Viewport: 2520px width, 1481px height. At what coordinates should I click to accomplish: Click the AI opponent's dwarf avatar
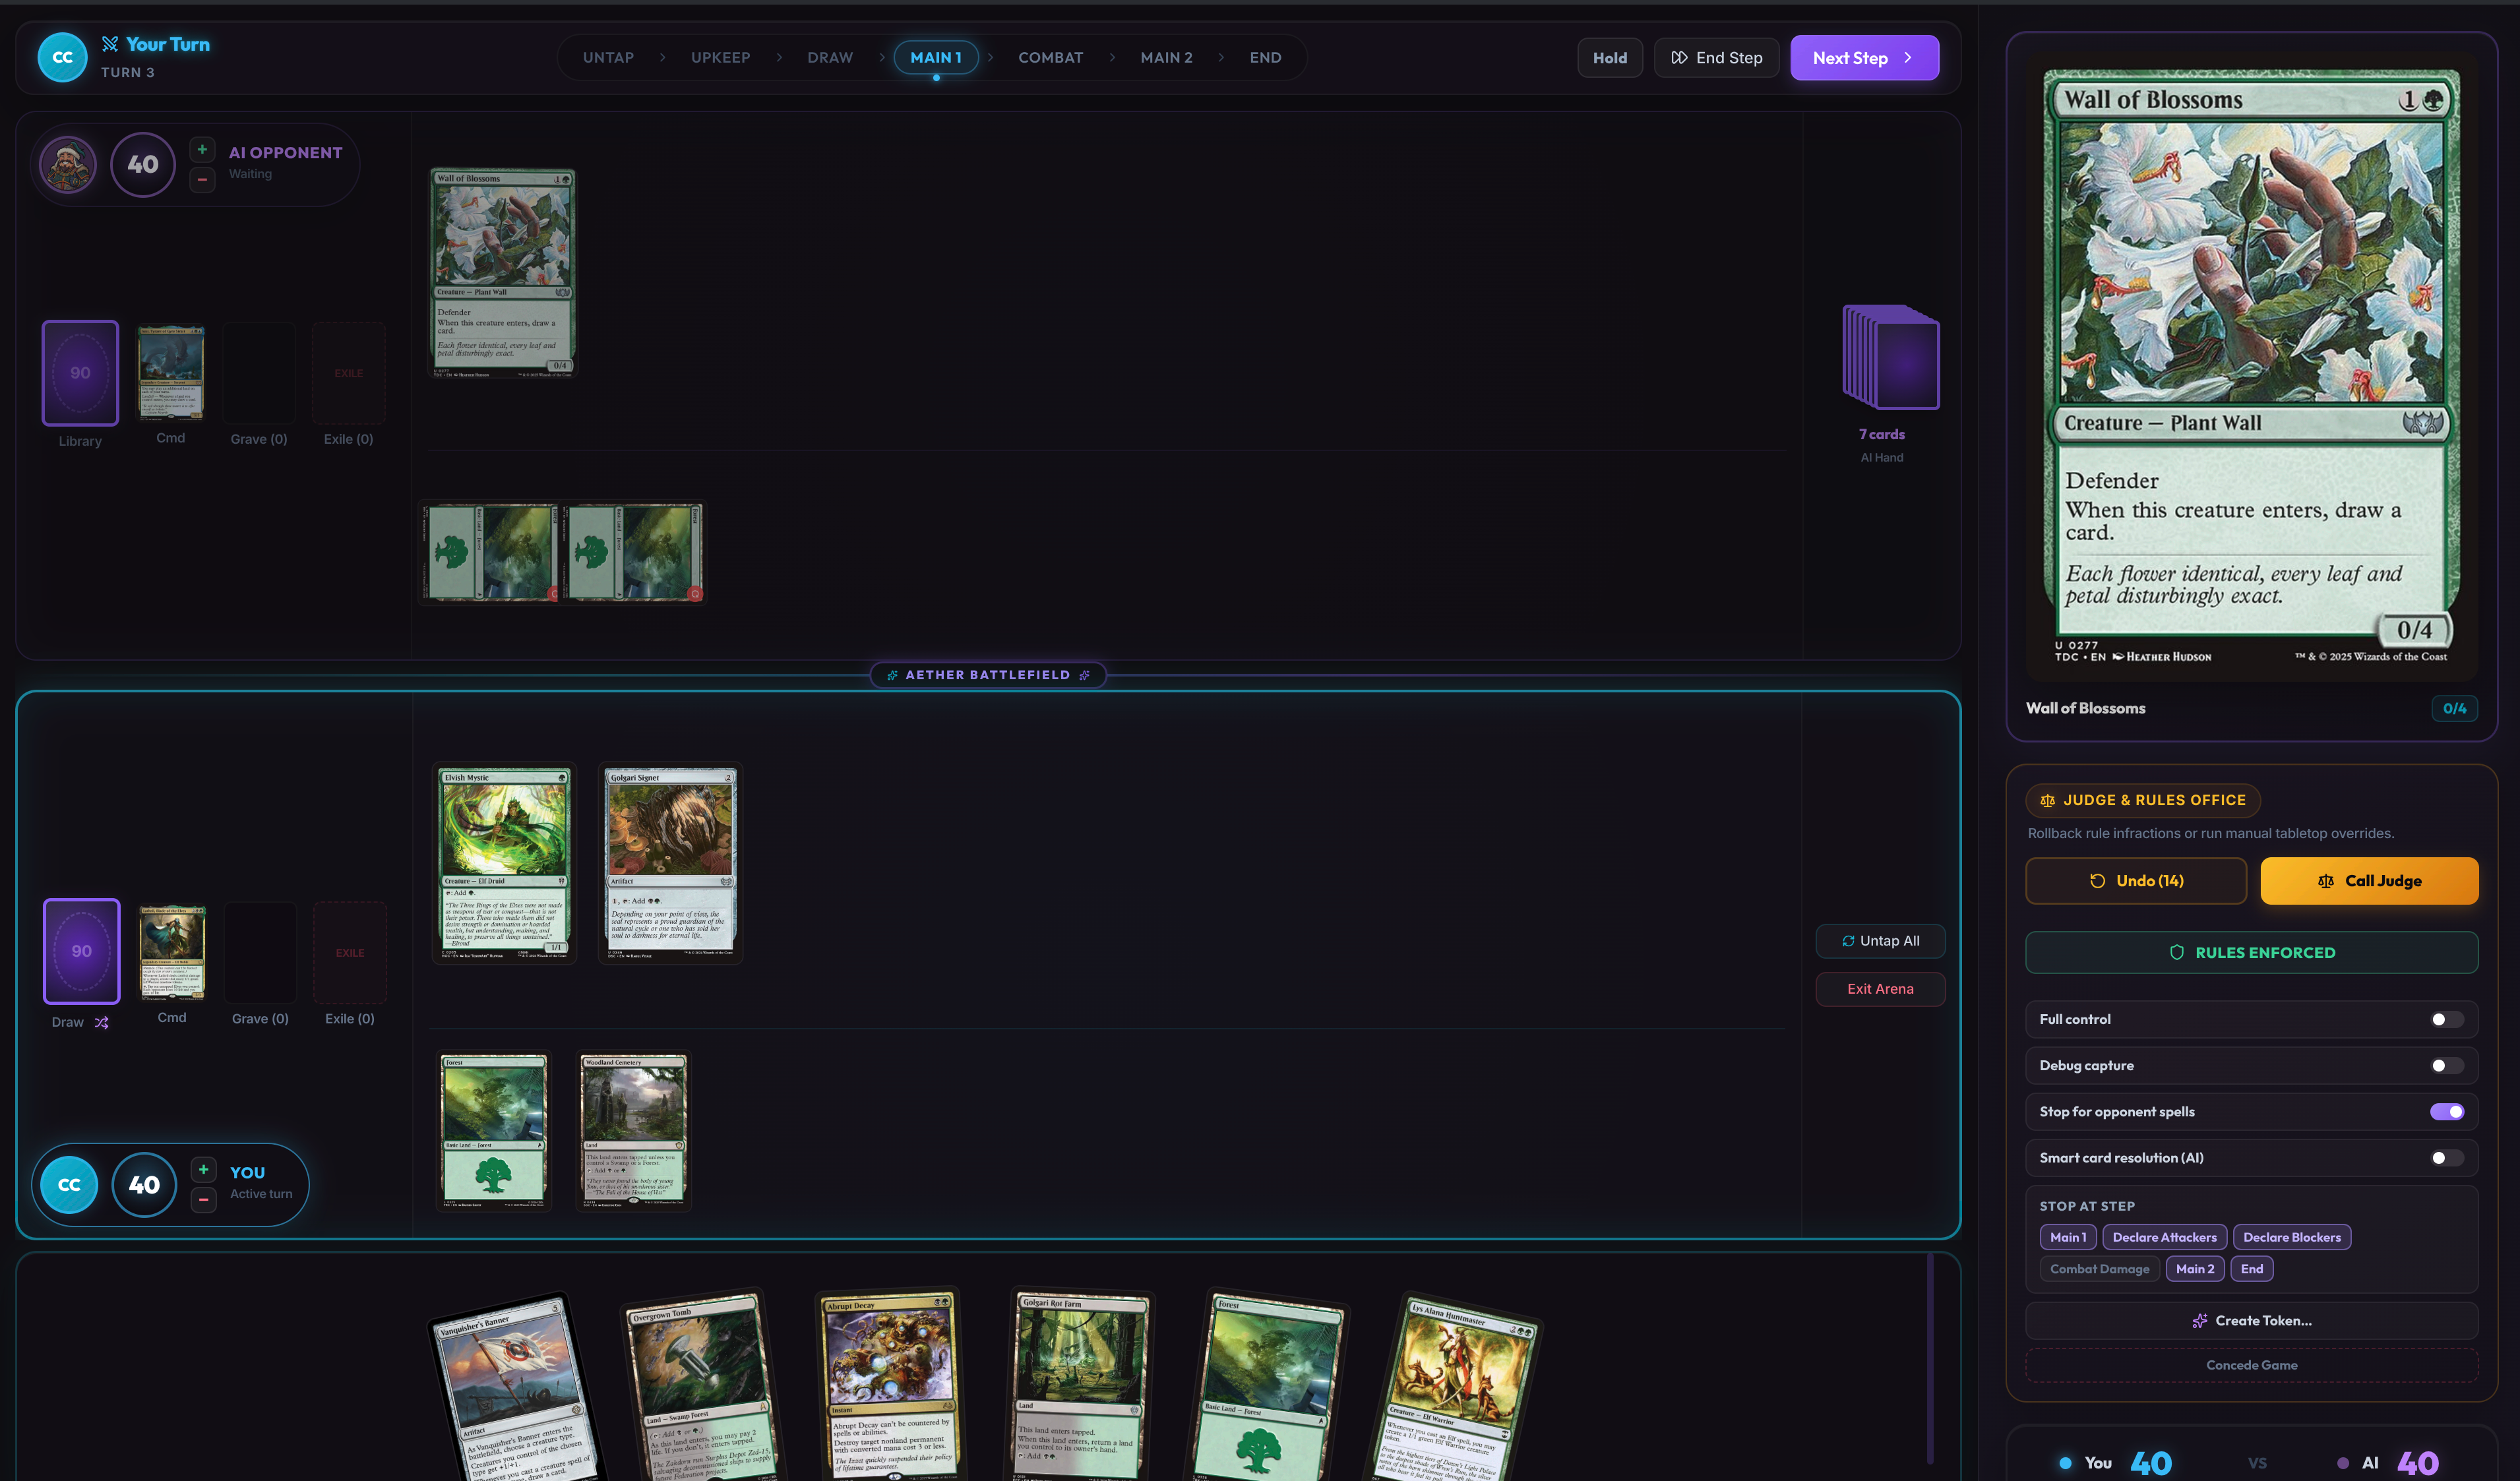68,164
